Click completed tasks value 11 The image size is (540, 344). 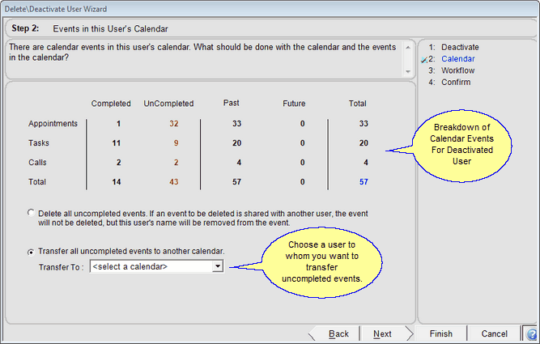(x=117, y=143)
